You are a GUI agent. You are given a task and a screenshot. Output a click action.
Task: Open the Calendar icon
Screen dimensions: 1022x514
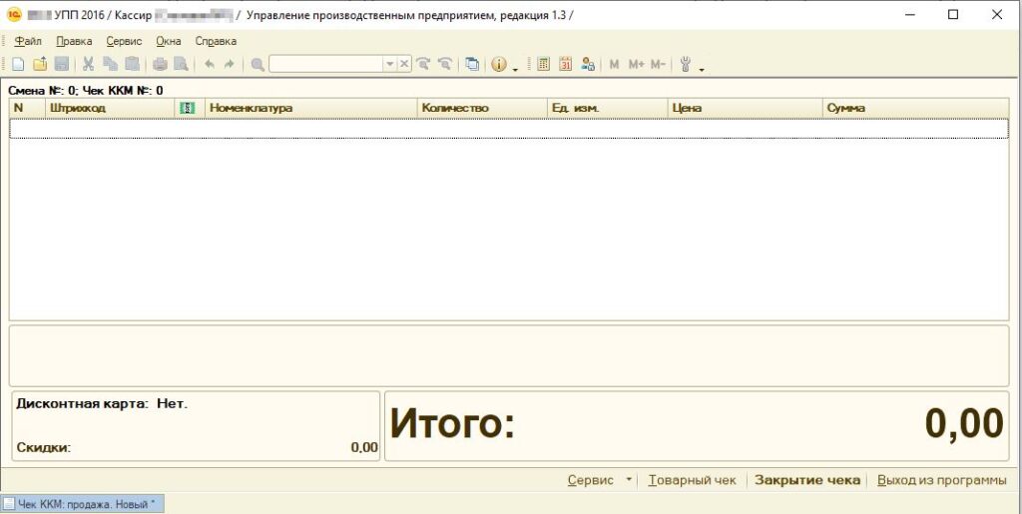coord(565,64)
